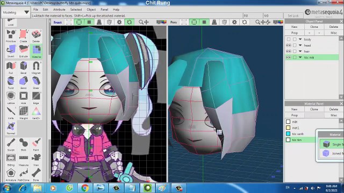Toggle visibility of tóc mái object
This screenshot has height=193, width=344.
[x=289, y=57]
